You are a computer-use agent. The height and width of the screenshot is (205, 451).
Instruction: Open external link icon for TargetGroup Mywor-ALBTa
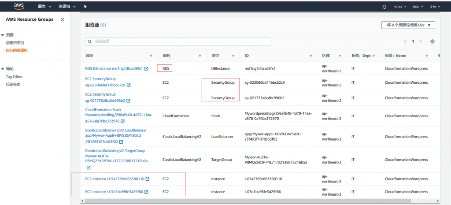click(x=88, y=167)
